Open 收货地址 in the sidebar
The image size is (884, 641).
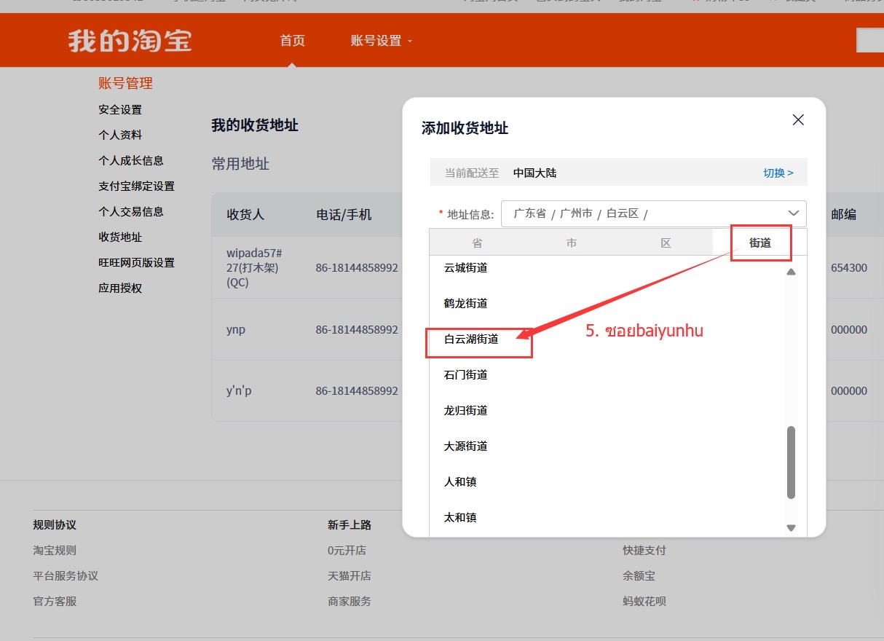[120, 237]
